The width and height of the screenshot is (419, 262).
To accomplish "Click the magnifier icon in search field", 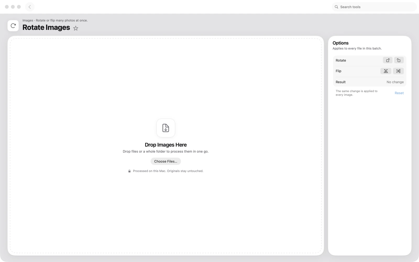I will pos(337,7).
